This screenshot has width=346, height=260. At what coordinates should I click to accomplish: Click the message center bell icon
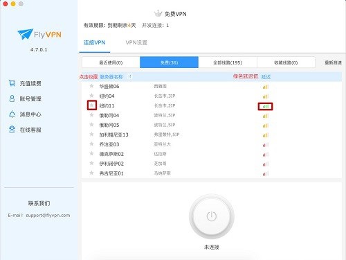pos(12,114)
